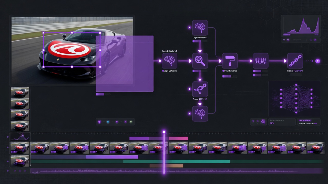328x184 pixels.
Task: Toggle the audio waveform track dot at far left
Action: click(x=8, y=171)
